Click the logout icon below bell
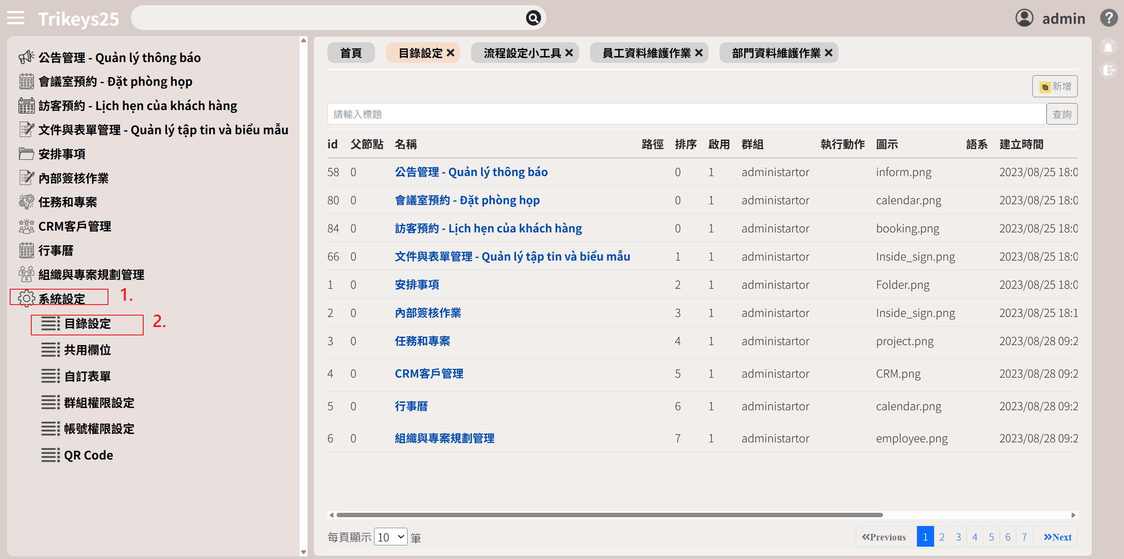This screenshot has width=1124, height=559. pyautogui.click(x=1108, y=70)
